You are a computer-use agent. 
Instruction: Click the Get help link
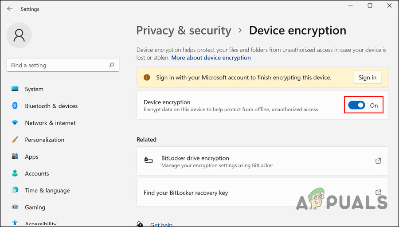(x=161, y=225)
